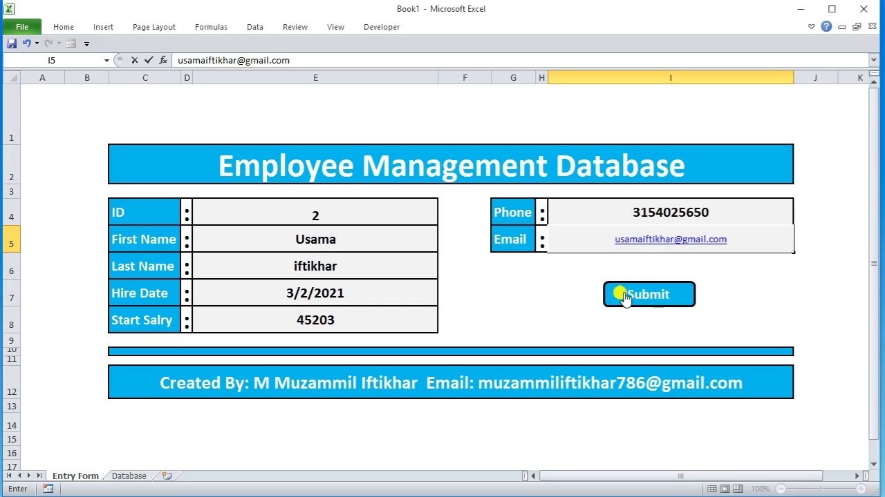
Task: Click the Redo arrow icon
Action: pos(48,43)
